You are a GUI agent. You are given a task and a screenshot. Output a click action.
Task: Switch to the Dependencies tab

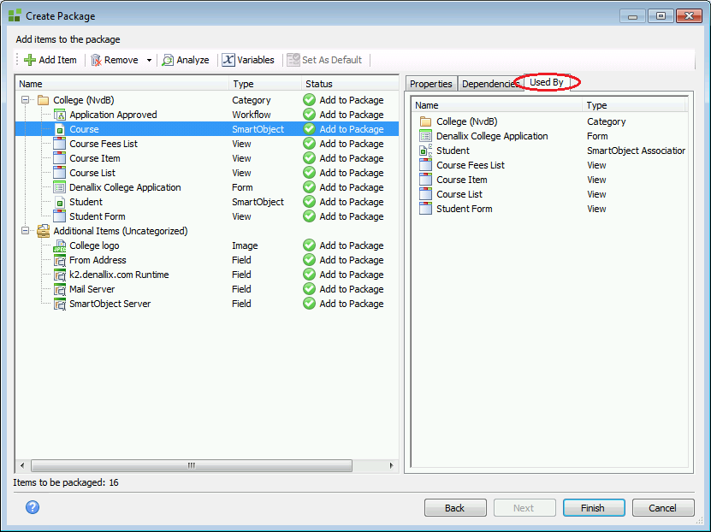490,84
